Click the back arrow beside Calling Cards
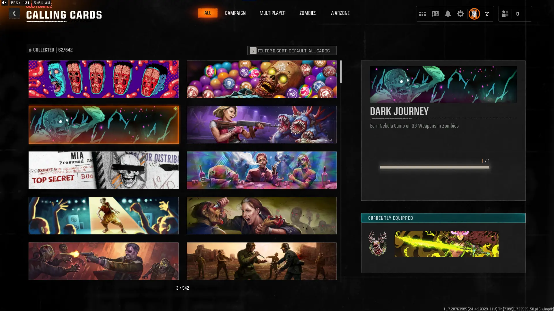 point(14,13)
